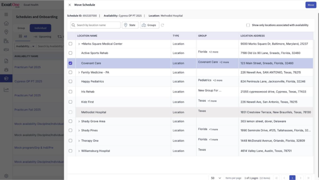The image size is (319, 180).
Task: Open the items per page dropdown
Action: (x=216, y=178)
